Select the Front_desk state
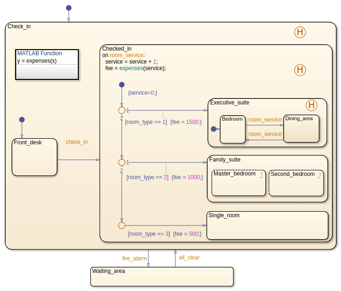 [35, 157]
